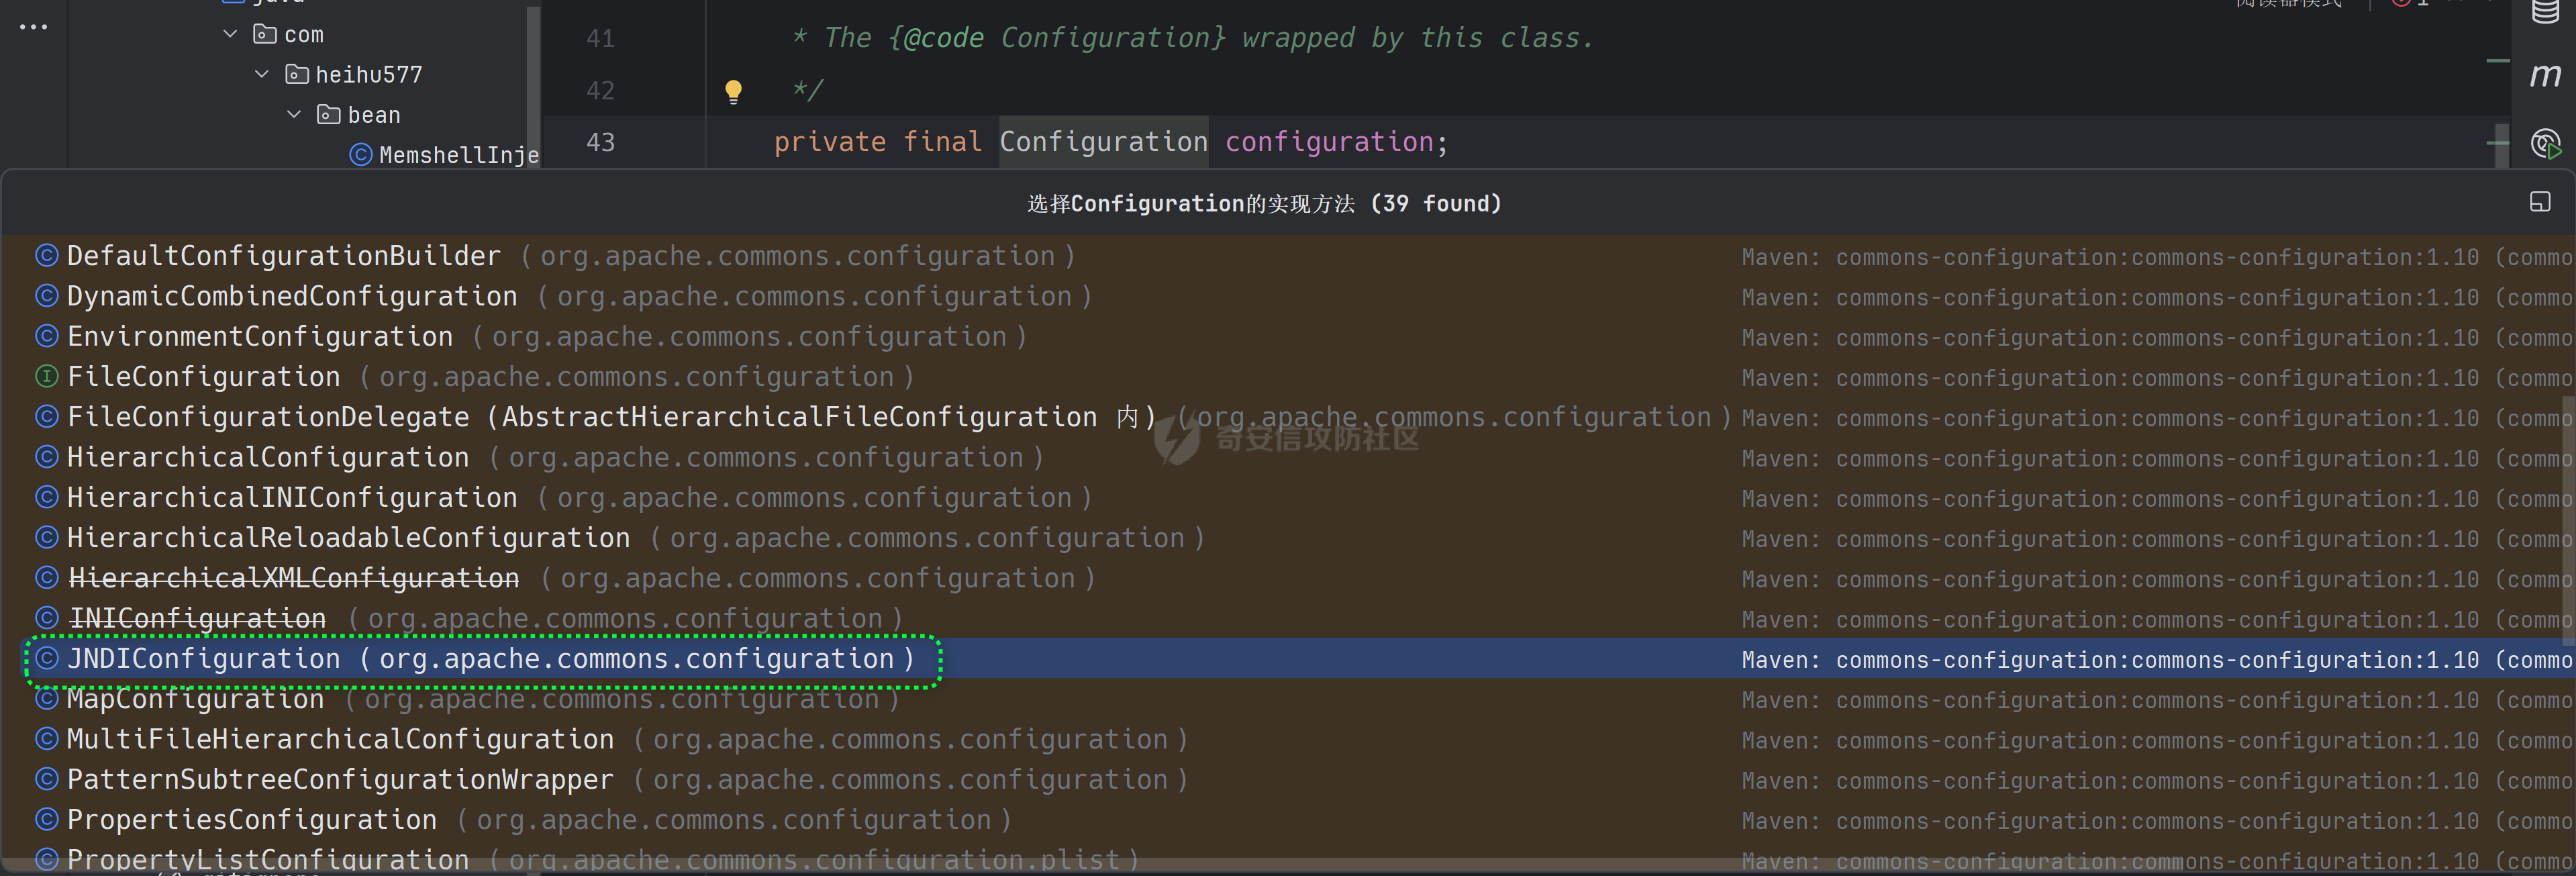The width and height of the screenshot is (2576, 876).
Task: Collapse the heihu577 package folder
Action: tap(262, 74)
